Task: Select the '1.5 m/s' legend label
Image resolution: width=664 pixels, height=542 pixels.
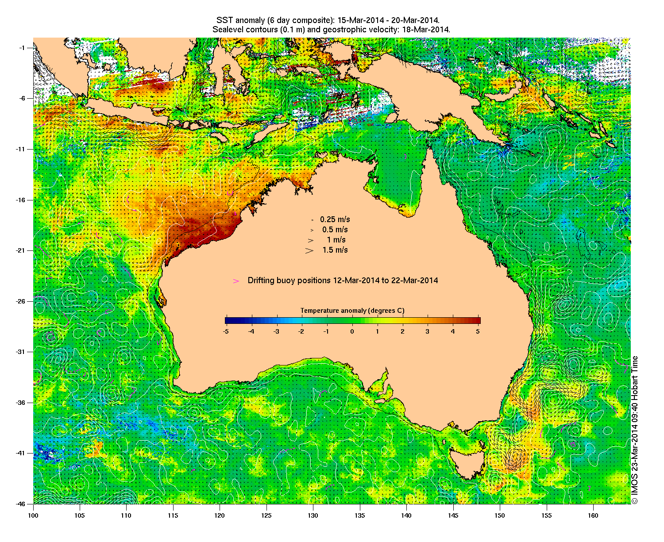Action: [x=335, y=250]
